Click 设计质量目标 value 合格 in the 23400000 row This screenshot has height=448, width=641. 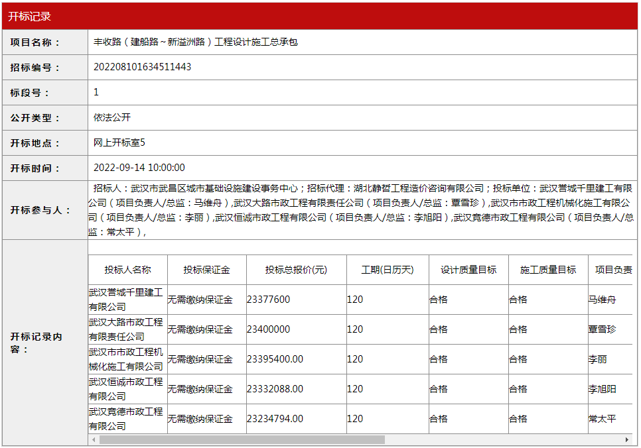click(439, 329)
